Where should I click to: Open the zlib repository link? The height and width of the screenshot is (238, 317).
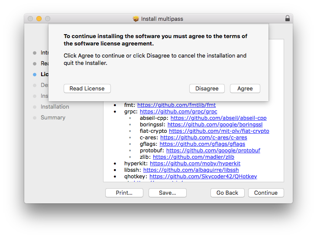pos(194,157)
